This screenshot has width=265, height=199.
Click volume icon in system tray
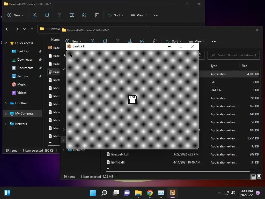tap(233, 193)
